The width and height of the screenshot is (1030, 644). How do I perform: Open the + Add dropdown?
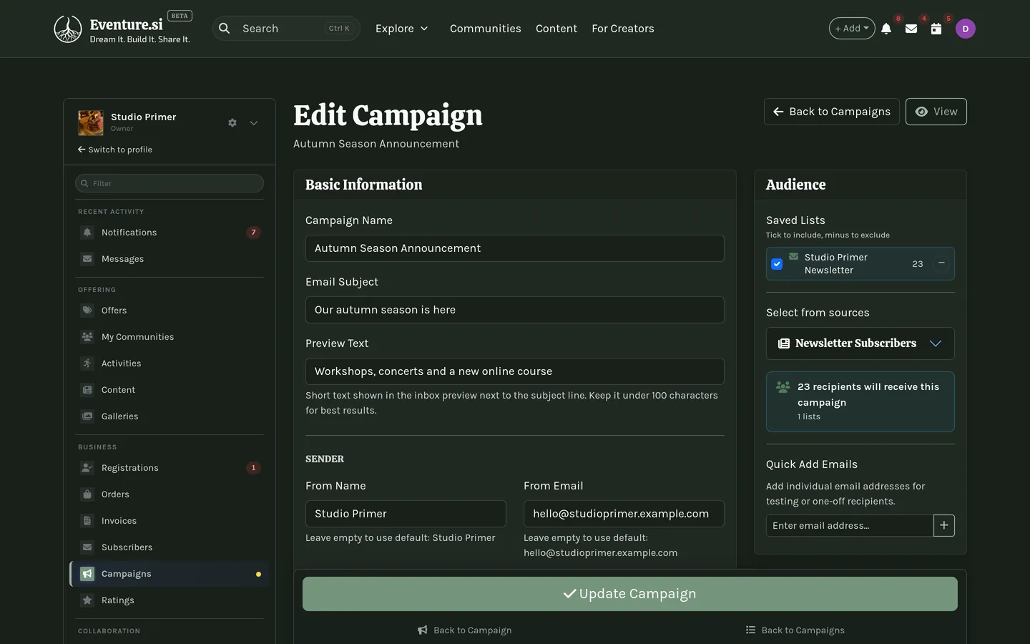pyautogui.click(x=852, y=29)
